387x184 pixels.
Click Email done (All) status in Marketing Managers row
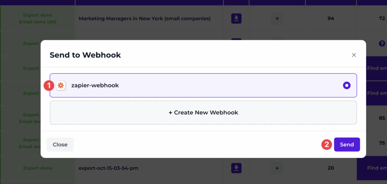37,22
